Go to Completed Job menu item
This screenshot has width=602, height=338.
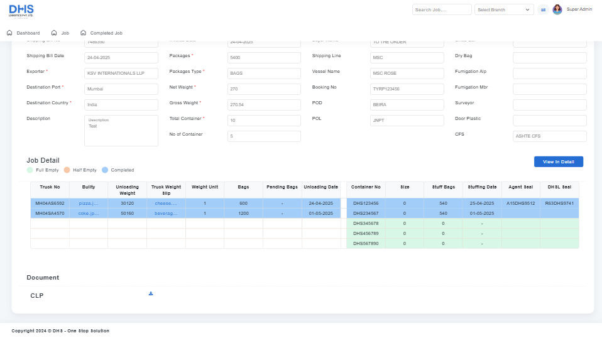106,33
